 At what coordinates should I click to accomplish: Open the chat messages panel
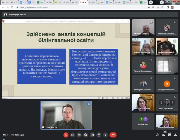point(169,135)
